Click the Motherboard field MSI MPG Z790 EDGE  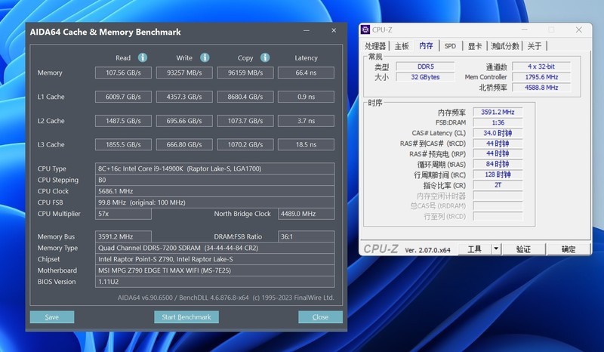click(214, 270)
